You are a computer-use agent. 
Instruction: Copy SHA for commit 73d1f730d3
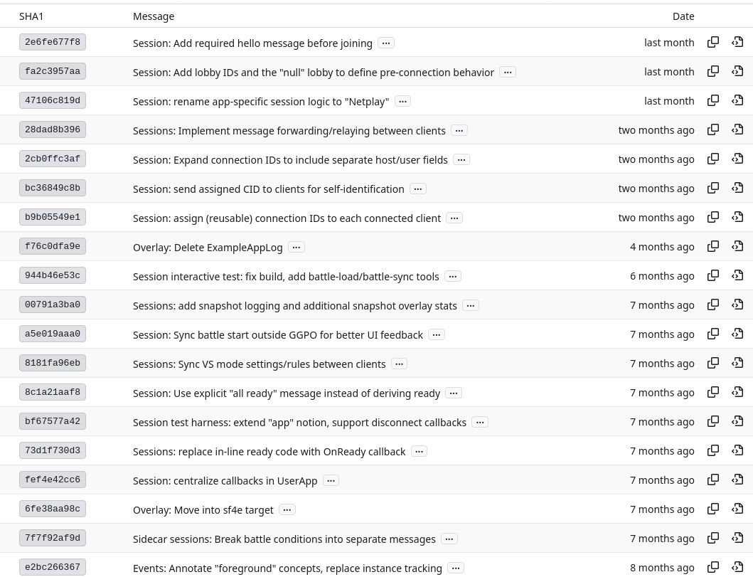click(x=713, y=450)
